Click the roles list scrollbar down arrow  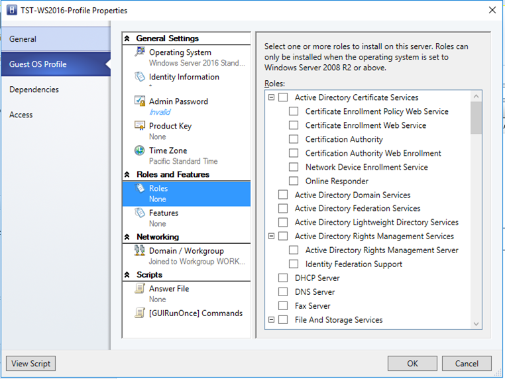coord(476,323)
